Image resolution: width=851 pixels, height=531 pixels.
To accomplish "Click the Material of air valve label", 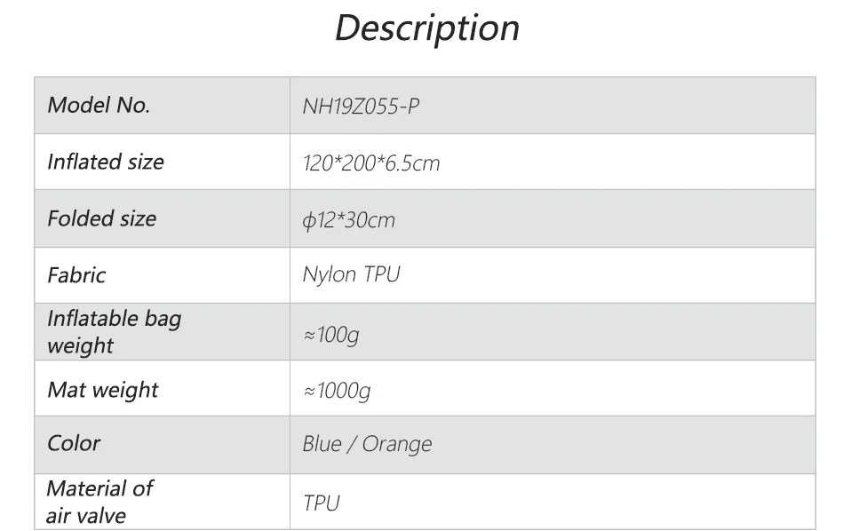I will (99, 502).
